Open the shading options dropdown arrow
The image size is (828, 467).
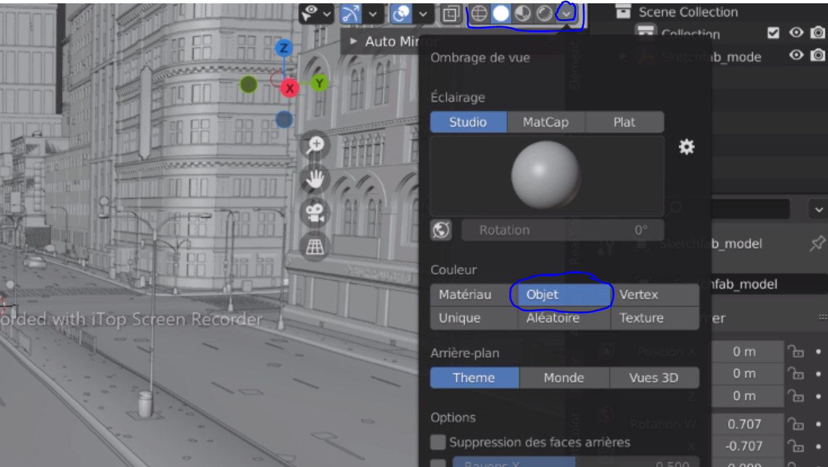[567, 14]
